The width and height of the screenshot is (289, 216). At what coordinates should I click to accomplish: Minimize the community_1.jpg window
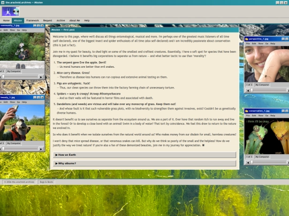pyautogui.click(x=35, y=26)
